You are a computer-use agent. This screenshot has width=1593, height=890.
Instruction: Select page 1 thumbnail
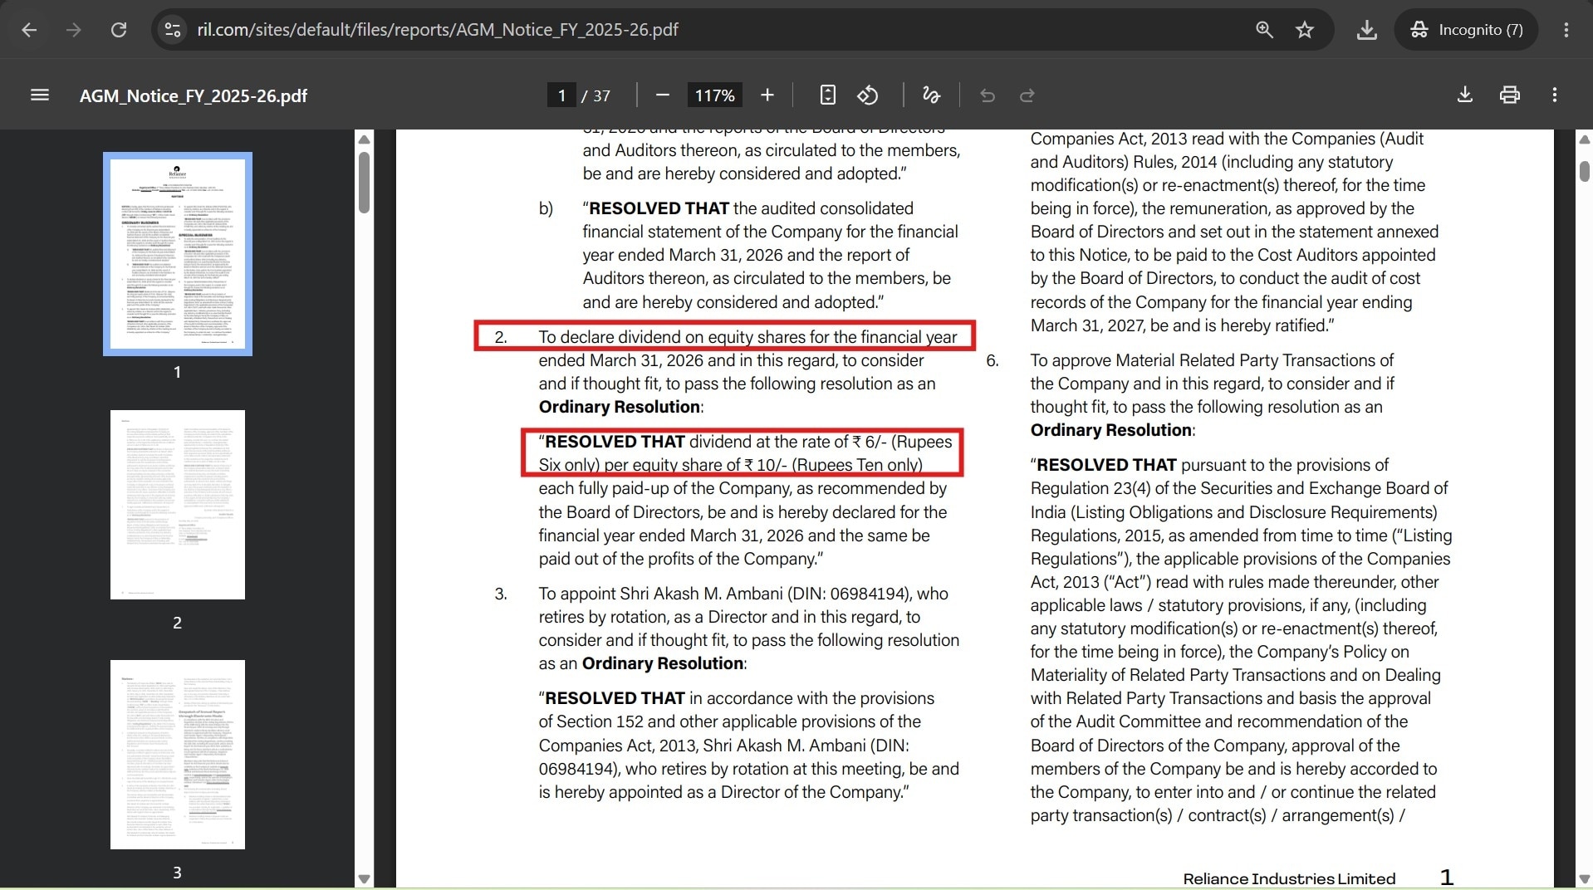(x=178, y=254)
